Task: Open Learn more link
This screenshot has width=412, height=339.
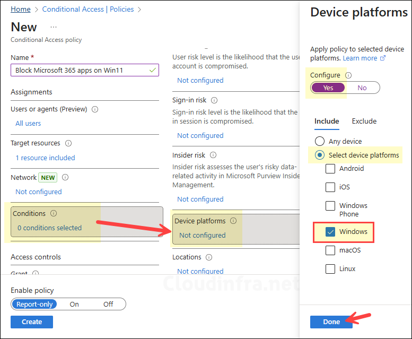Action: click(360, 58)
